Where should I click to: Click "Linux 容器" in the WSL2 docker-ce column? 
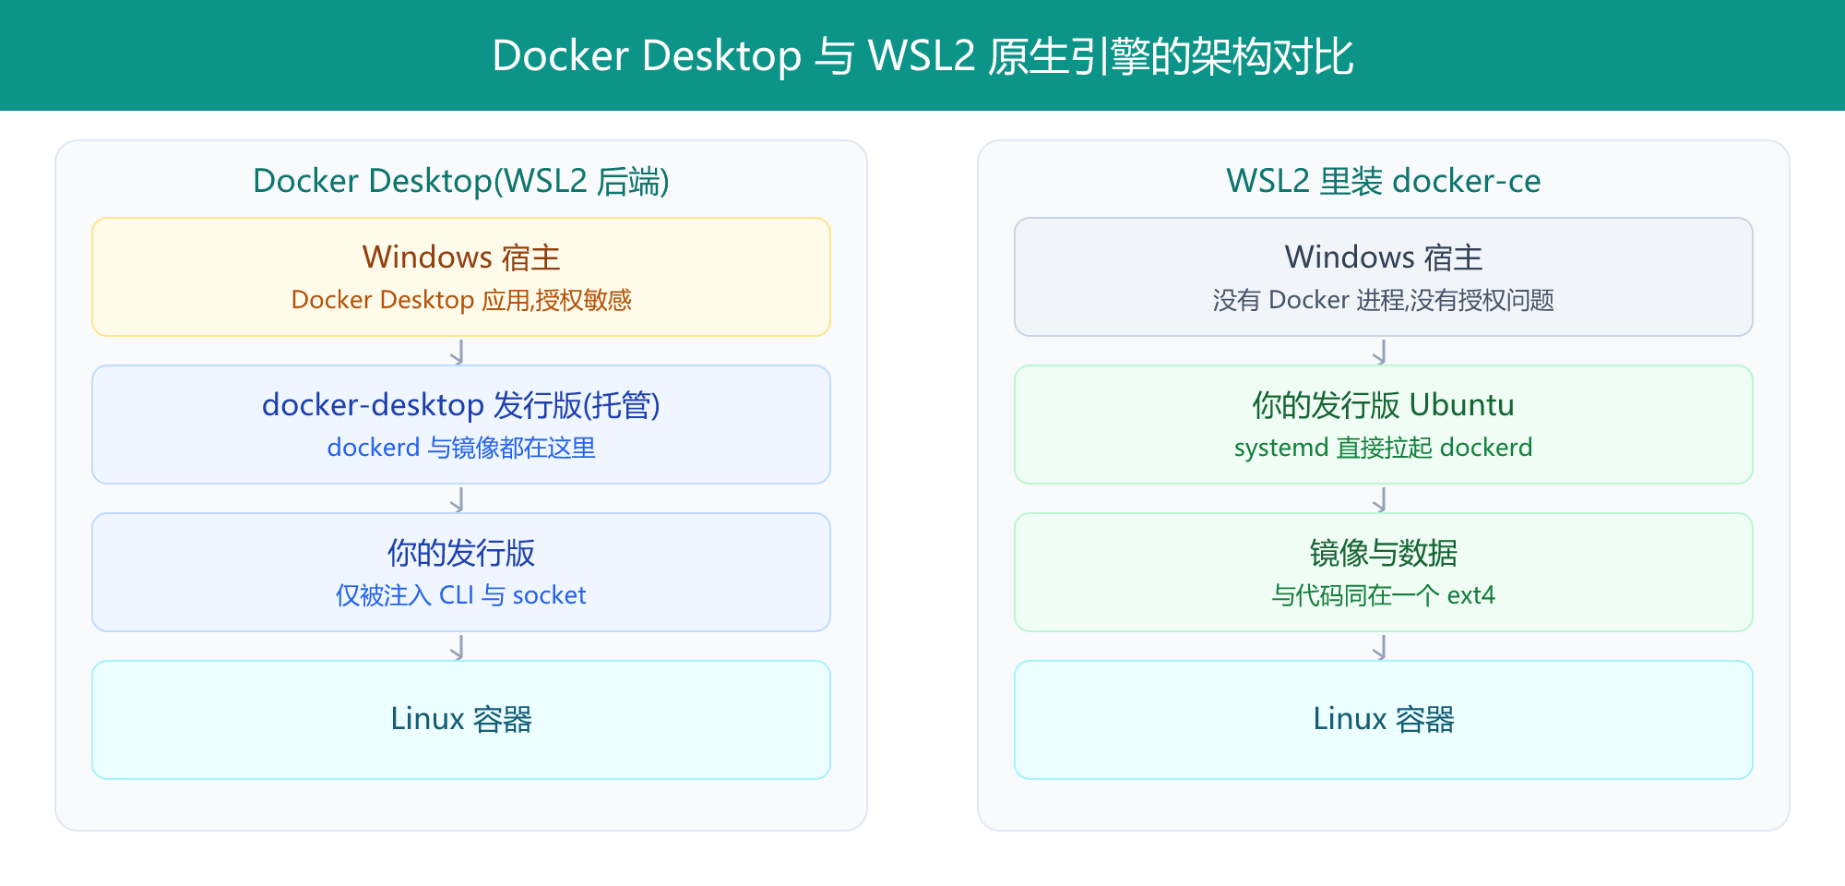[x=1384, y=719]
